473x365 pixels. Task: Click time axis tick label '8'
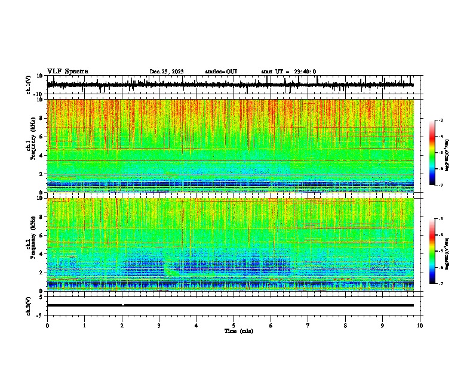click(x=345, y=326)
